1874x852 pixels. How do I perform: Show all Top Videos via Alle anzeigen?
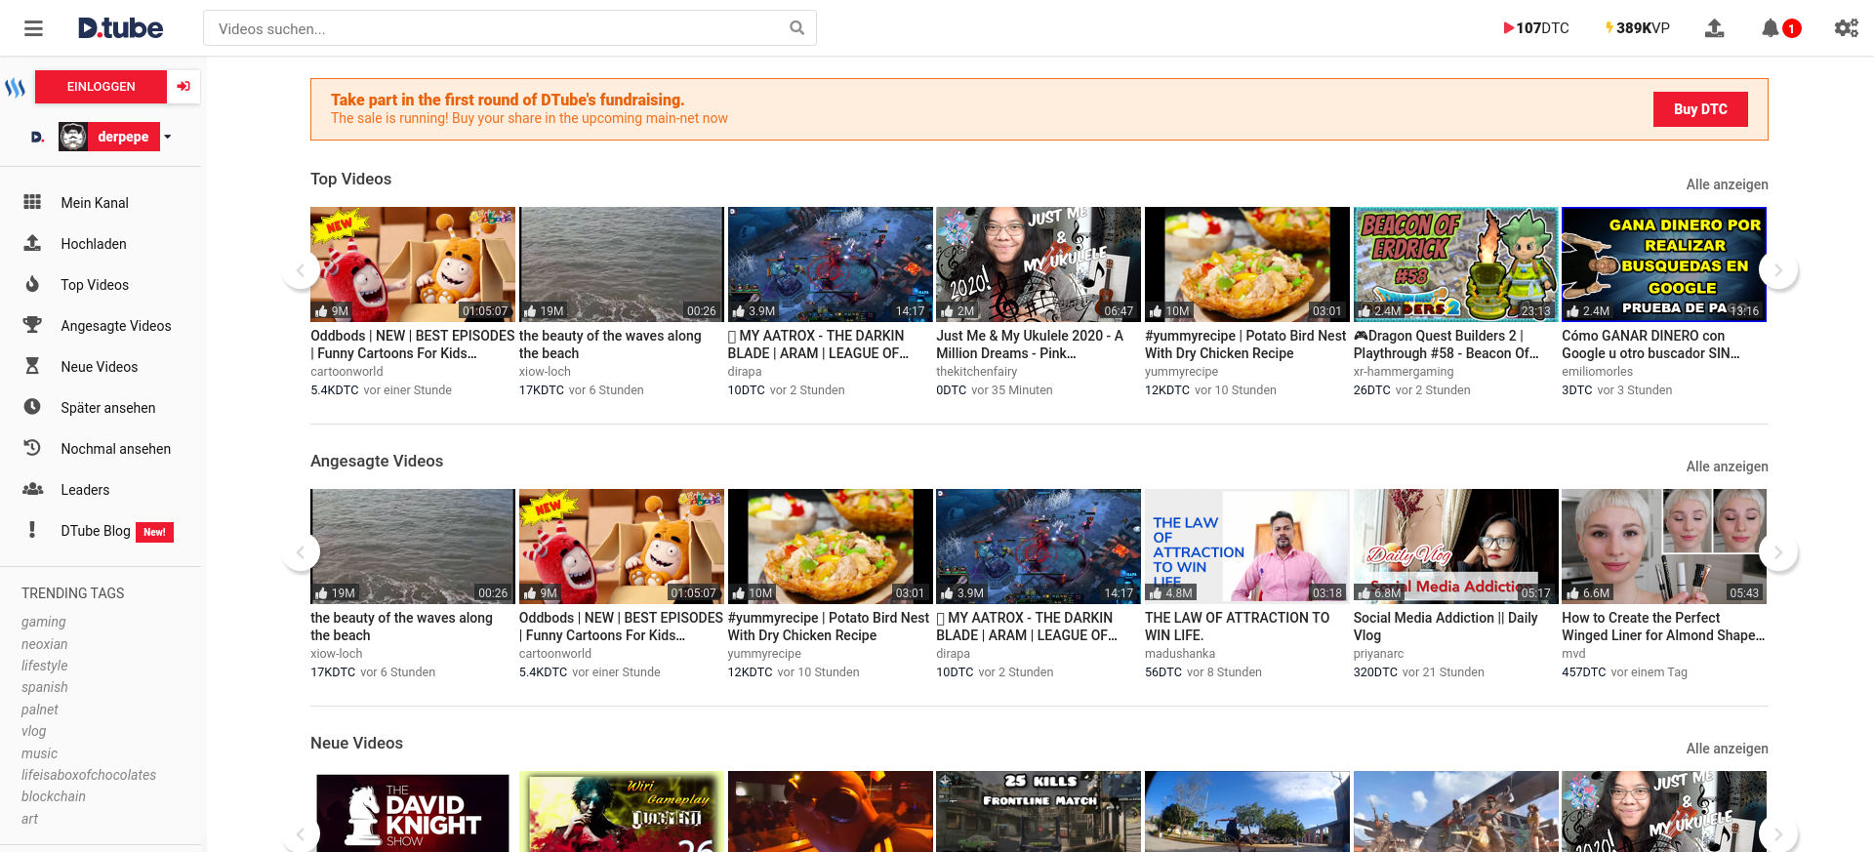click(x=1727, y=184)
